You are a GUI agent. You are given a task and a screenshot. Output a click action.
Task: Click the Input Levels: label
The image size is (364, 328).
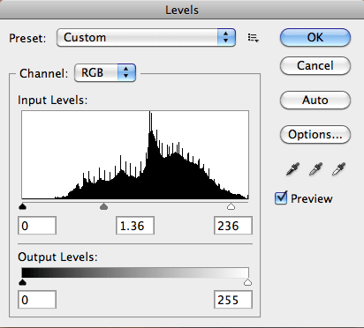[x=53, y=101]
